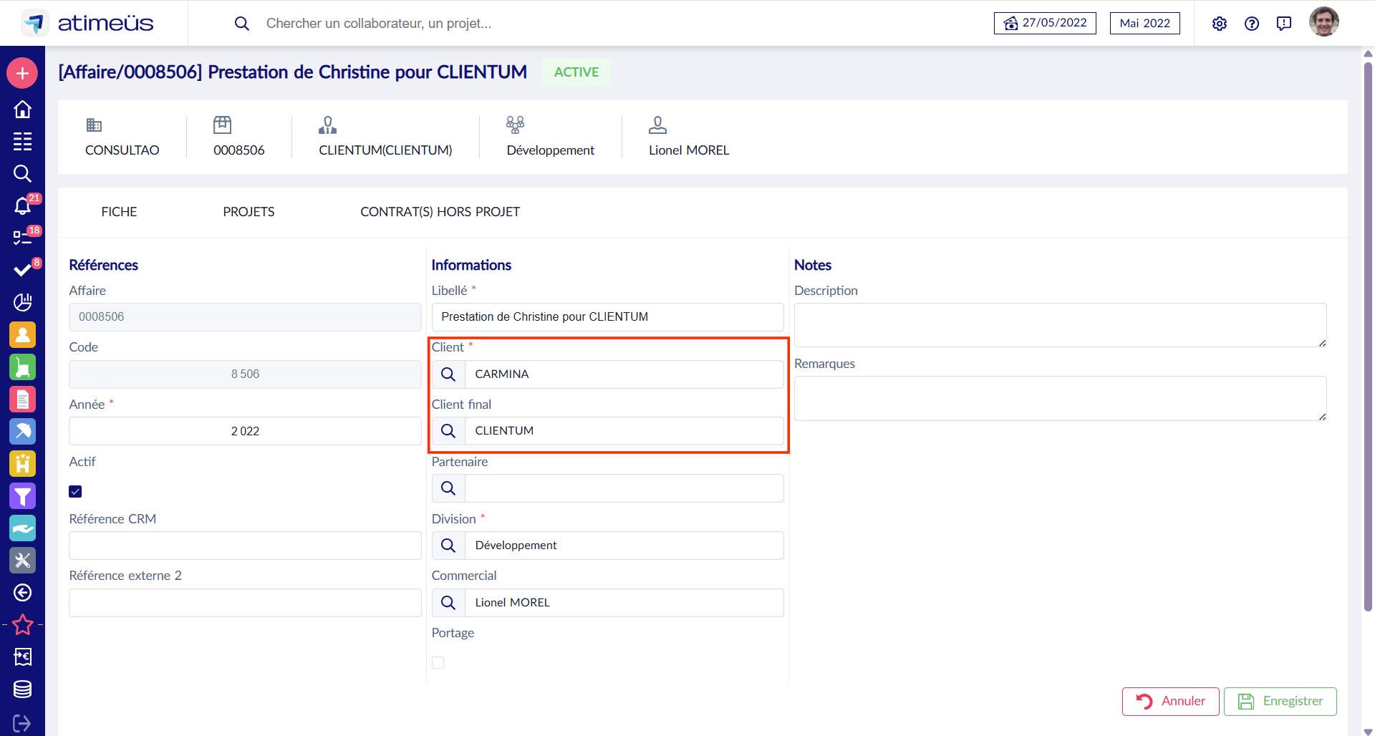Switch to the FICHE tab
This screenshot has height=736, width=1375.
119,212
